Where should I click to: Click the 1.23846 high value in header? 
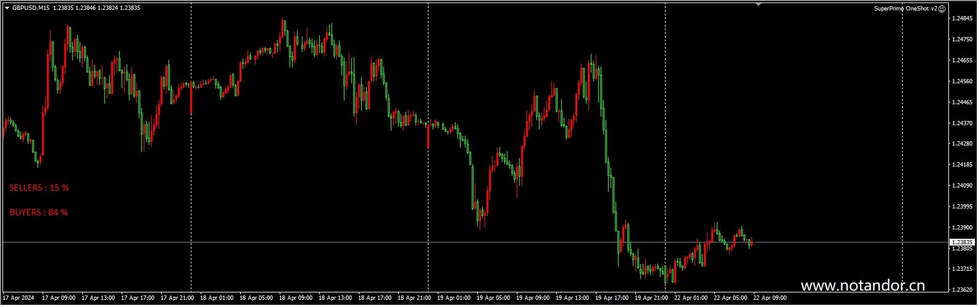[x=86, y=8]
